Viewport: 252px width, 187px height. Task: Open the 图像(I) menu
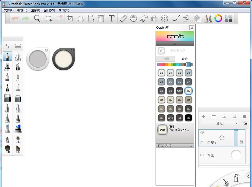[x=35, y=10]
